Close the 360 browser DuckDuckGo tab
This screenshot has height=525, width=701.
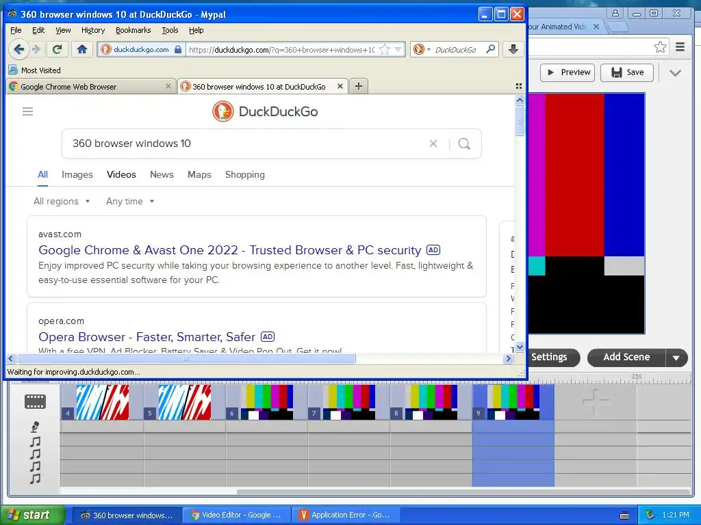coord(340,86)
